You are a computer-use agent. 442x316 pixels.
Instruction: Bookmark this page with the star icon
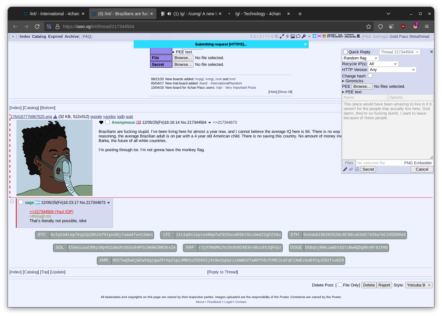(369, 27)
